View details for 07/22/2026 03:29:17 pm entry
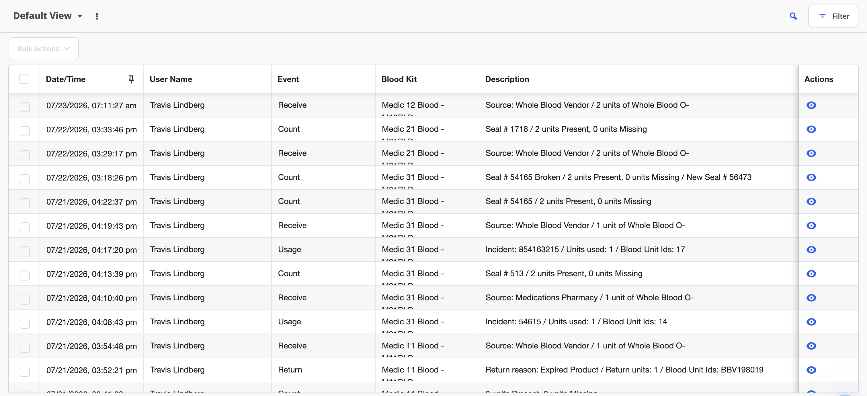Screen dimensions: 867x396 (811, 153)
